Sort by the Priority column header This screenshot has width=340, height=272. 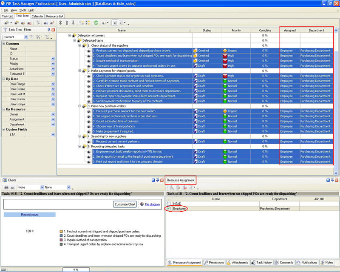tap(236, 30)
